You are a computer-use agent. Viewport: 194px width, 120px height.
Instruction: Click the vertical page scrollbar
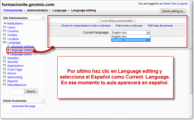tap(191, 49)
